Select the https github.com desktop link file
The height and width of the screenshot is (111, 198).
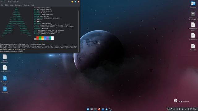(x=5, y=59)
